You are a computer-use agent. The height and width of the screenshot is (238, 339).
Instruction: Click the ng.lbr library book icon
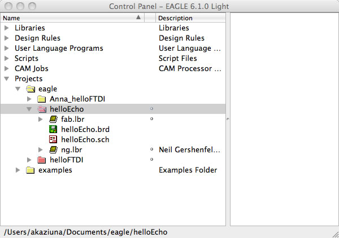point(53,149)
